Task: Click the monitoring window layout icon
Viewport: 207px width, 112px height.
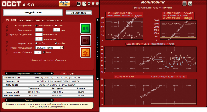Action: pos(190,3)
